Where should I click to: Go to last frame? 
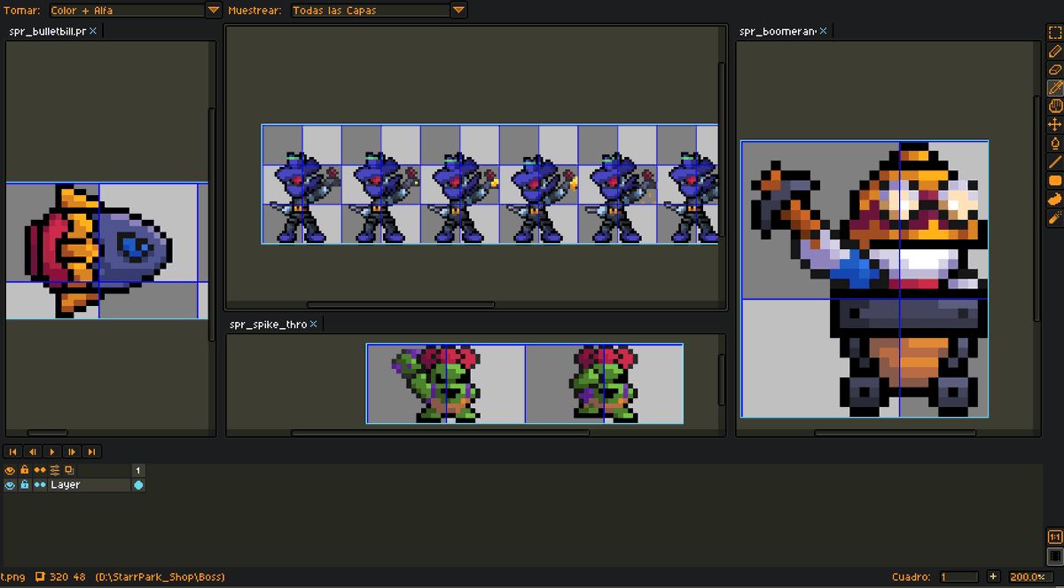coord(91,451)
